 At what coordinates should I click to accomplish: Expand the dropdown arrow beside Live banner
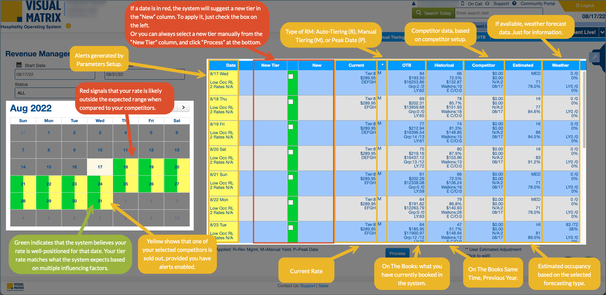(x=602, y=32)
